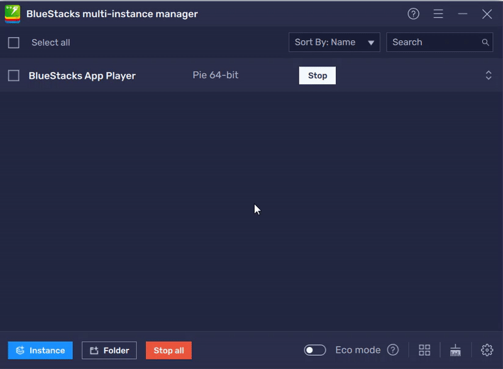Viewport: 503px width, 369px height.
Task: Click the Pie 64-bit label
Action: point(215,75)
